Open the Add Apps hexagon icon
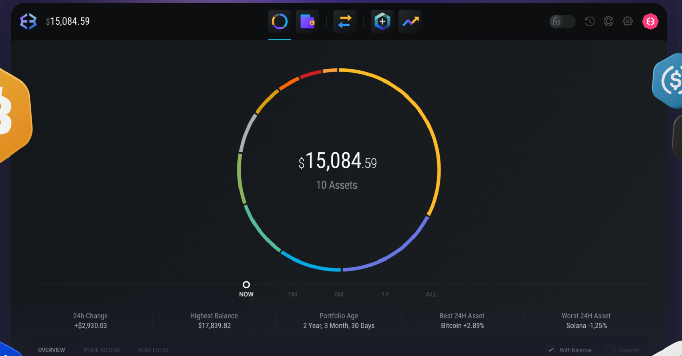The height and width of the screenshot is (356, 682). 382,21
